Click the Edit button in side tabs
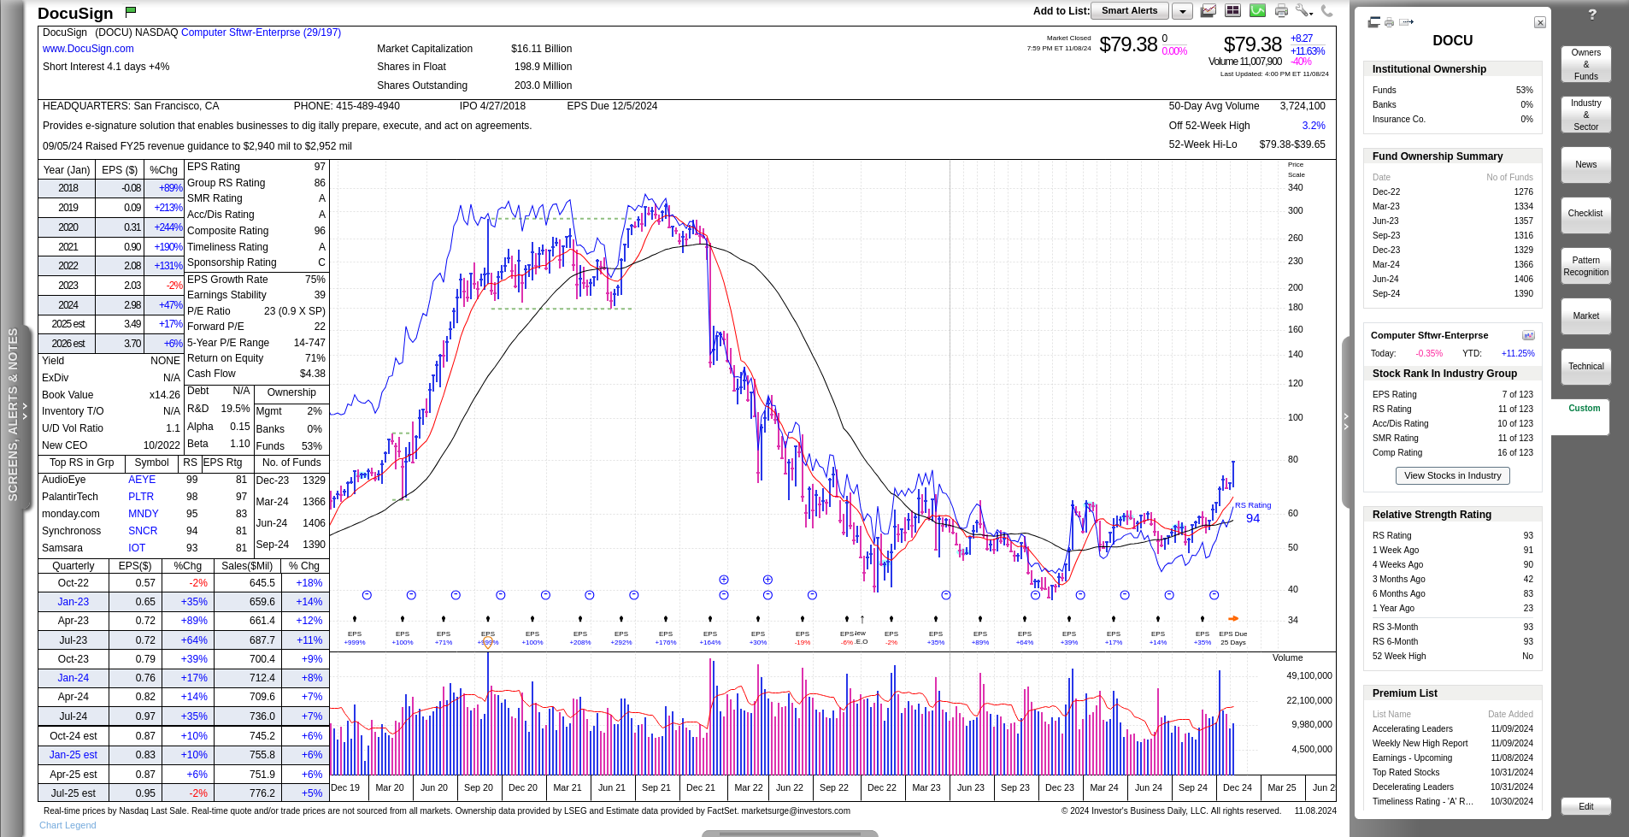1629x837 pixels. tap(1586, 806)
